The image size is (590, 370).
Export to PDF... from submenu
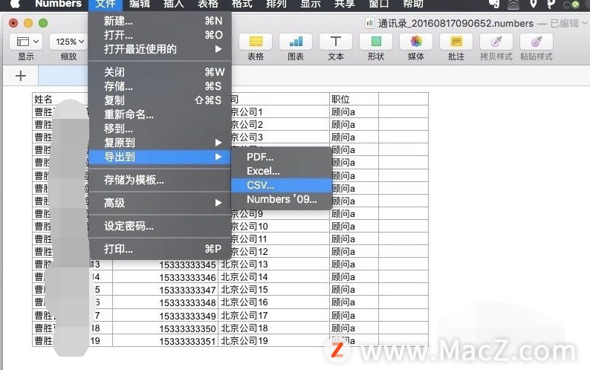tap(282, 157)
